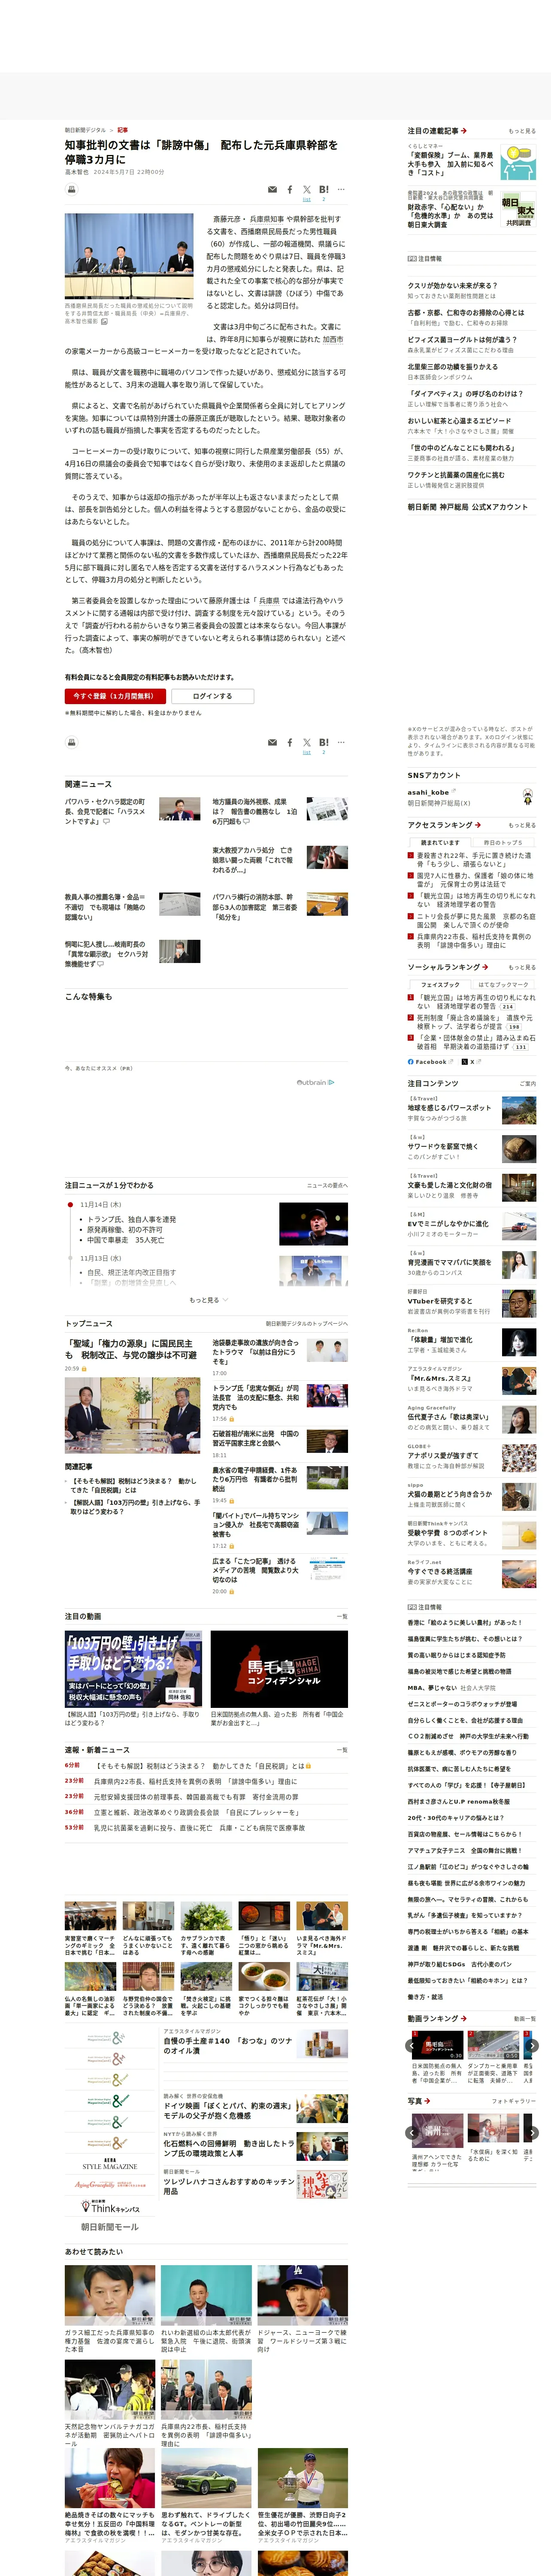Open ニュースの要点へ link
Image resolution: width=551 pixels, height=2576 pixels.
click(328, 1185)
